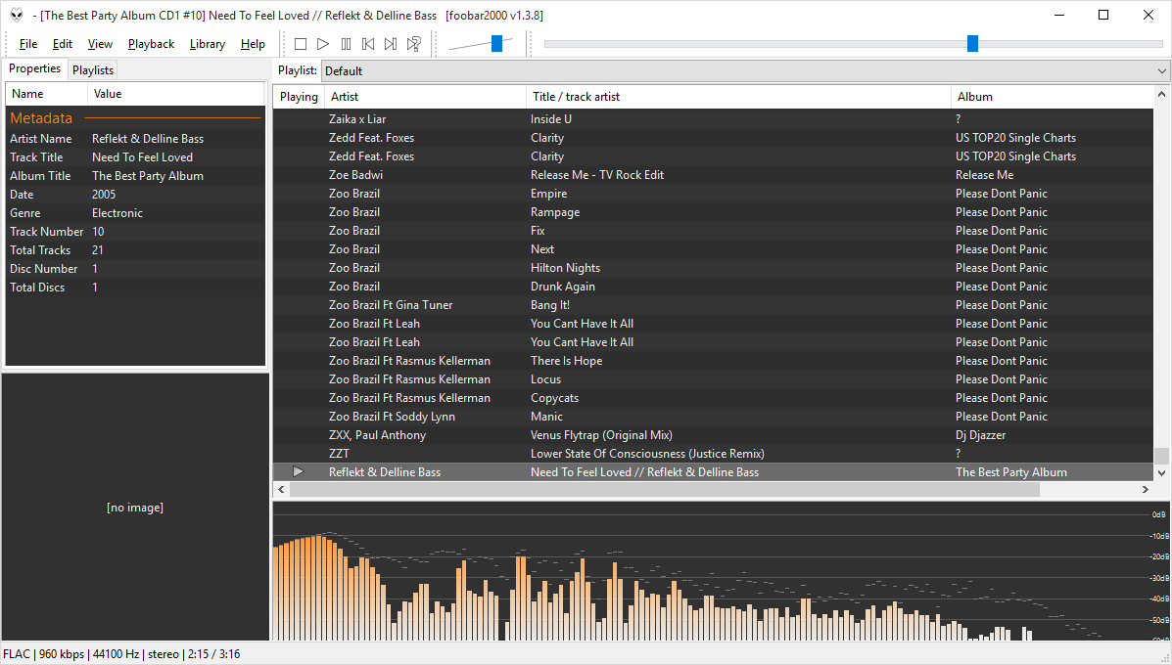Click the Metadata section heading
Viewport: 1172px width, 665px height.
pos(41,118)
